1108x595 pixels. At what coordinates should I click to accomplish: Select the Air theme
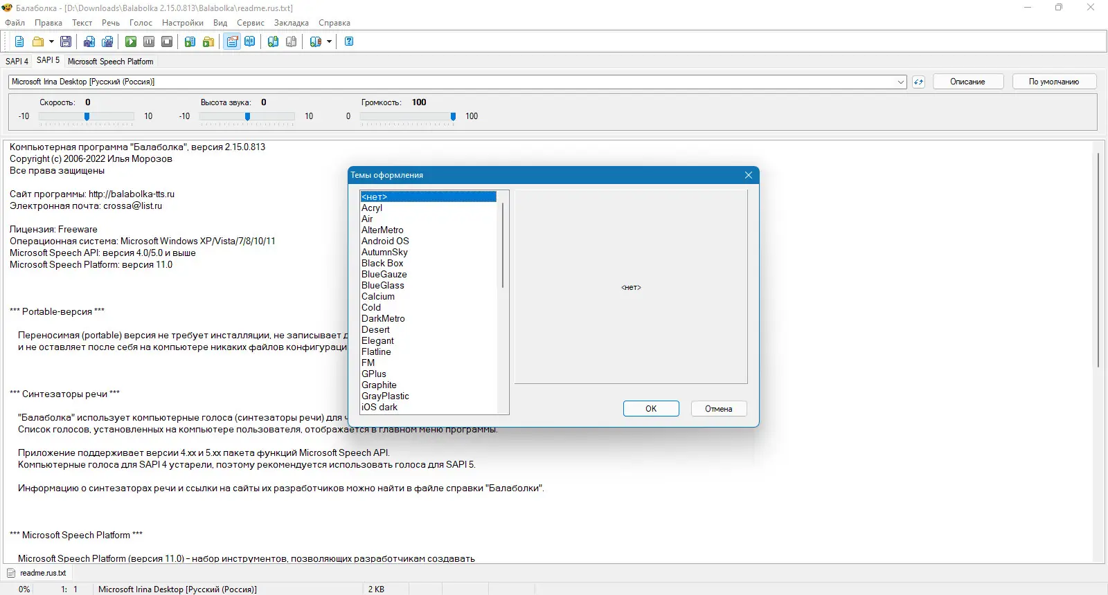pos(429,219)
